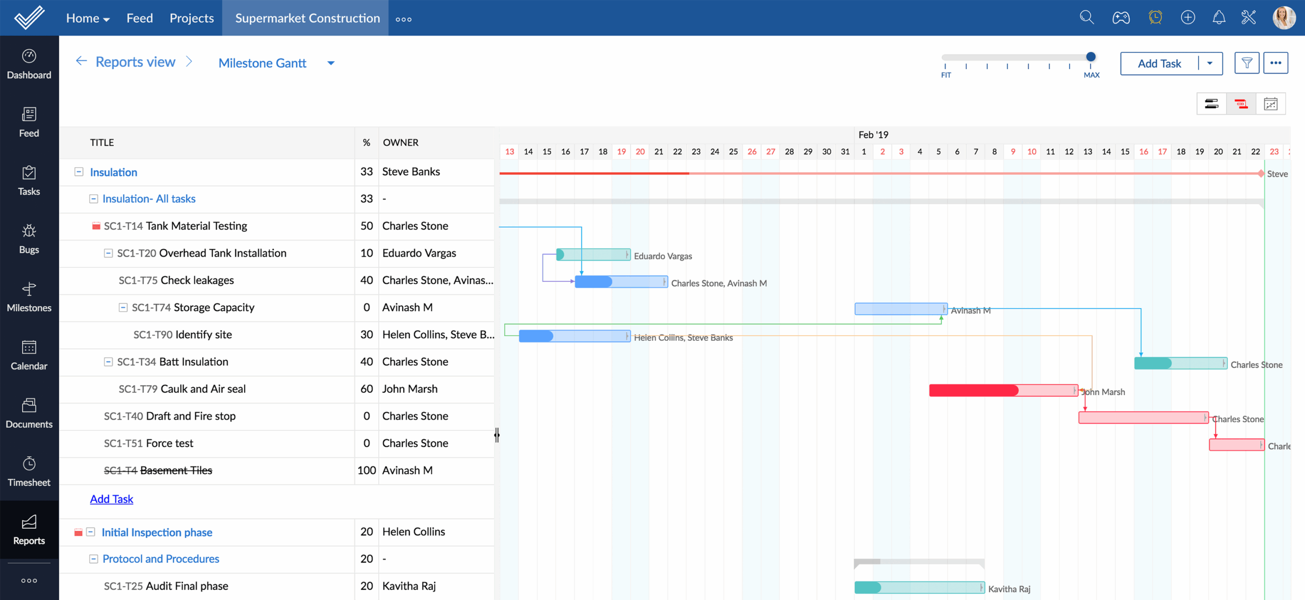
Task: Open the Add Task dropdown arrow
Action: pos(1209,63)
